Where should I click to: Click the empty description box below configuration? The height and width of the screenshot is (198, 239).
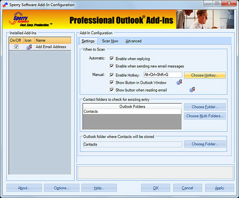coord(155,173)
